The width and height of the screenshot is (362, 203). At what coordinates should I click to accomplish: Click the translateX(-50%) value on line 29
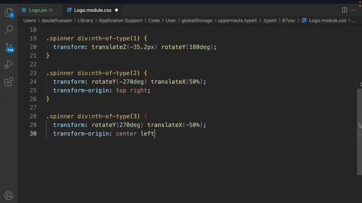pyautogui.click(x=175, y=125)
